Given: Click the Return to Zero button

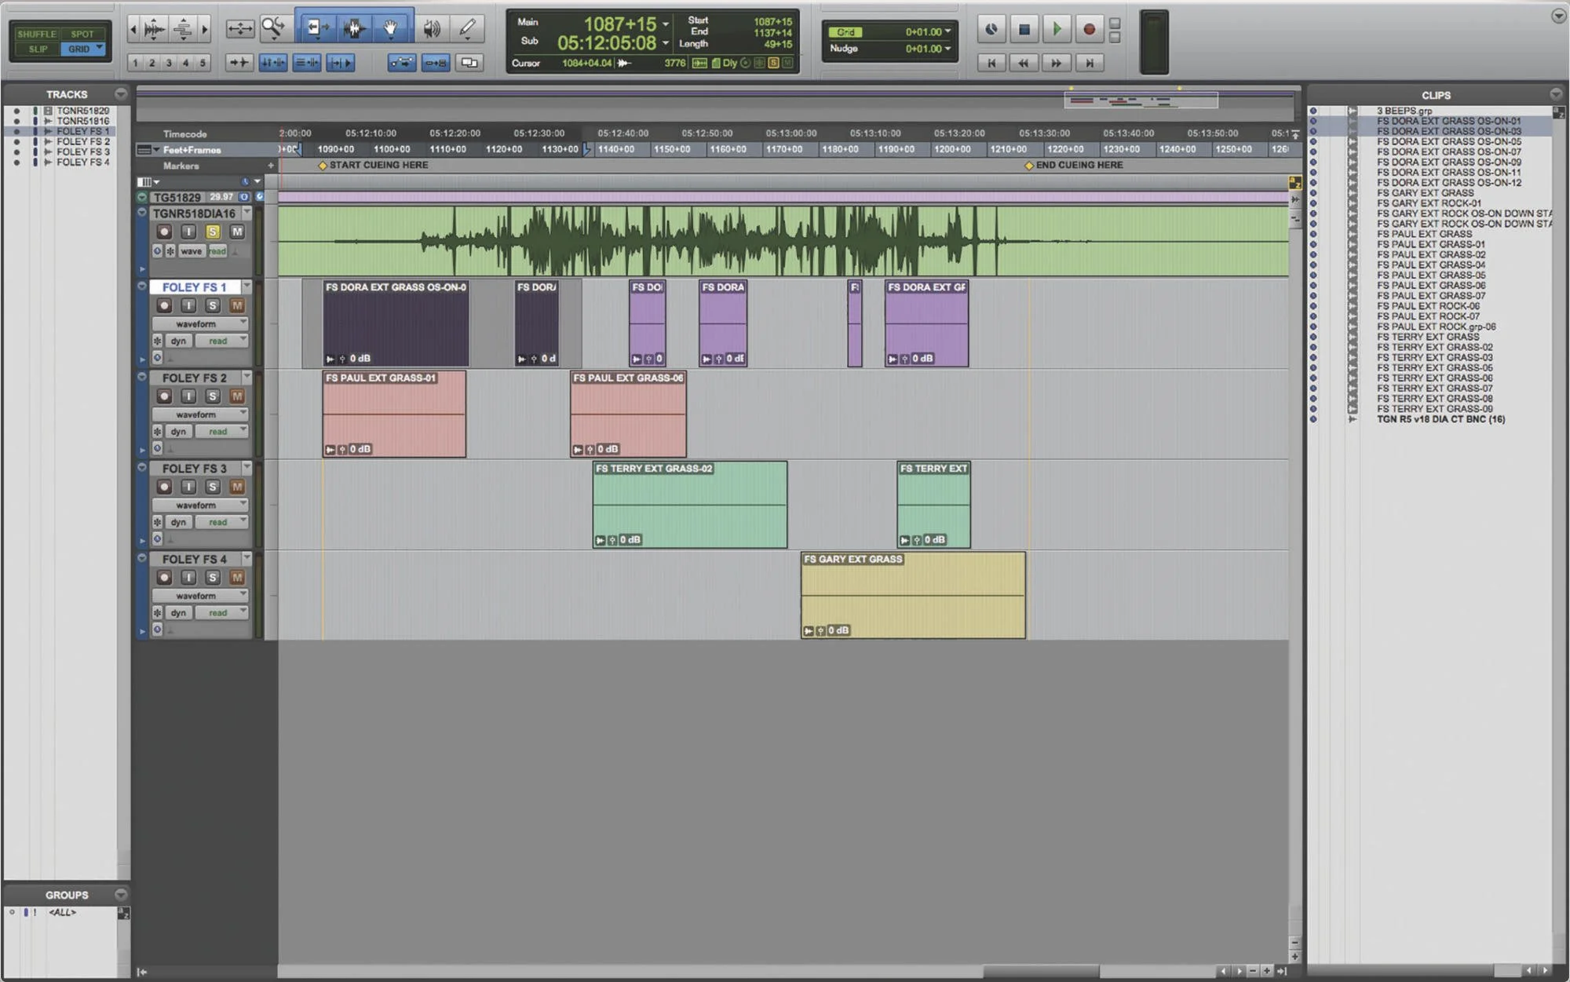Looking at the screenshot, I should click(x=991, y=63).
